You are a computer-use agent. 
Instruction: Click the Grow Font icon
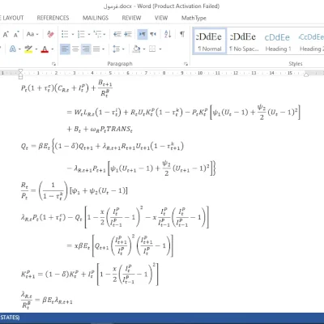[6, 34]
